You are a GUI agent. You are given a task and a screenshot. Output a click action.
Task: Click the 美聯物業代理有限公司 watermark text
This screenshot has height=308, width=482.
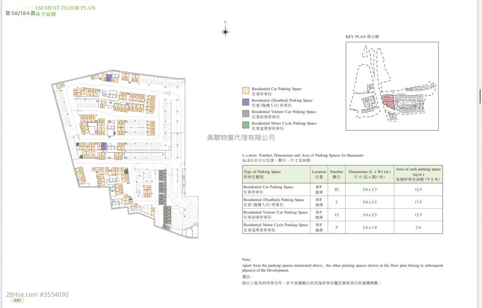pyautogui.click(x=241, y=138)
